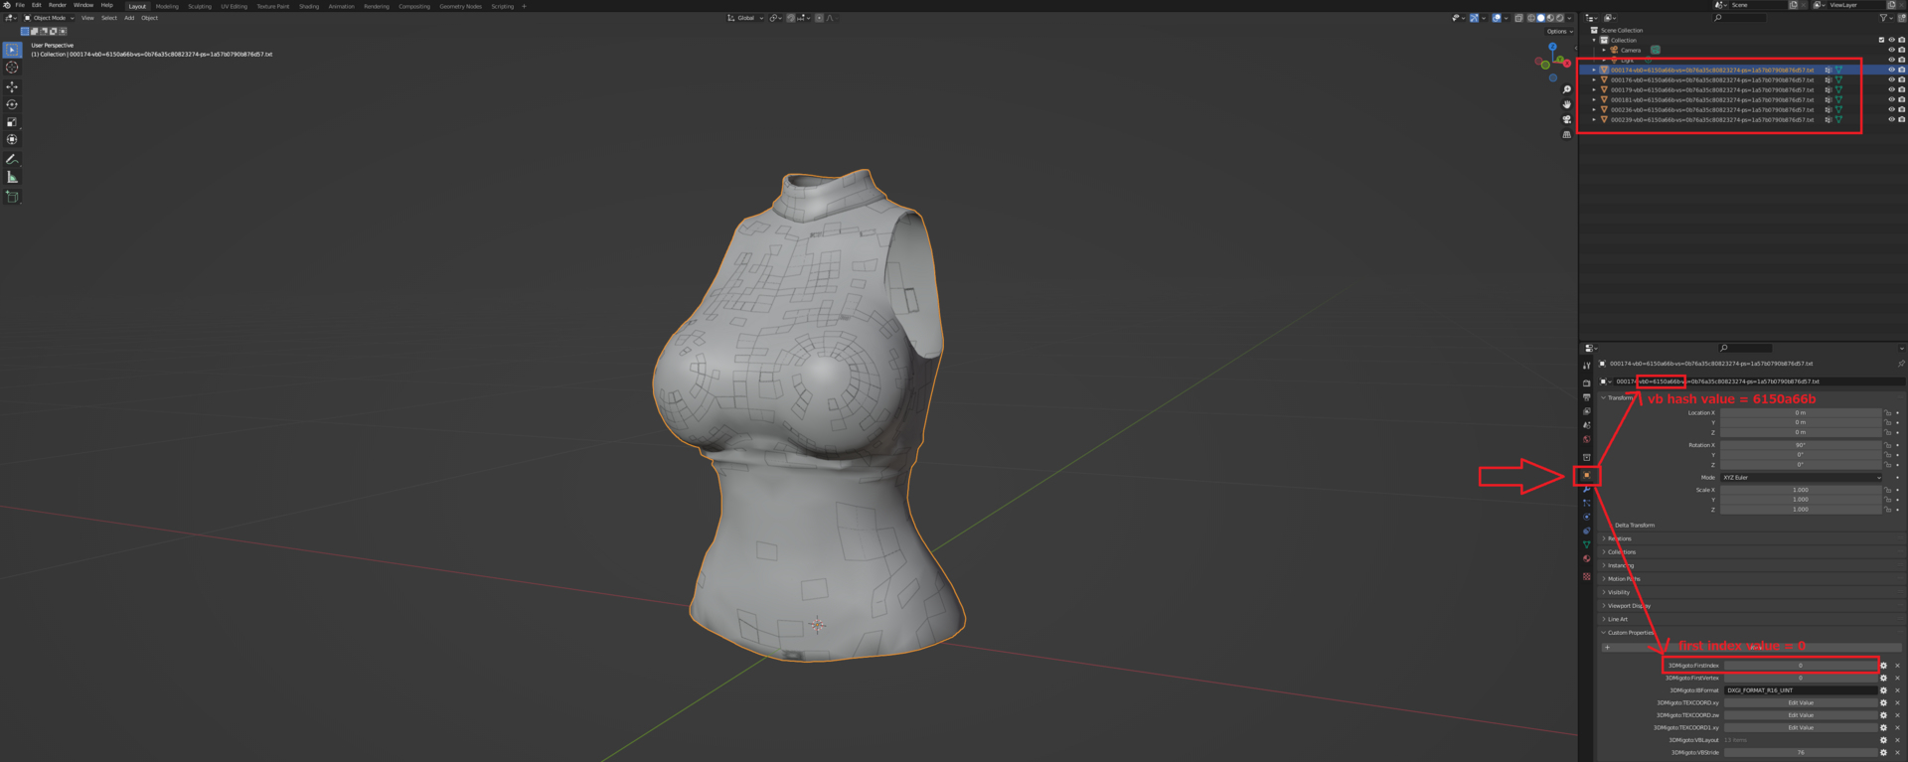Image resolution: width=1908 pixels, height=762 pixels.
Task: Activate the 3D Cursor tool
Action: (x=12, y=68)
